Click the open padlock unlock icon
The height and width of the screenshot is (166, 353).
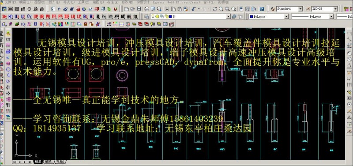point(92,24)
